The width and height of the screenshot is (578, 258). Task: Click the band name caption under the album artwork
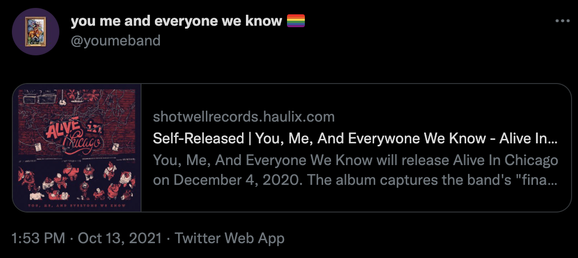(x=77, y=204)
